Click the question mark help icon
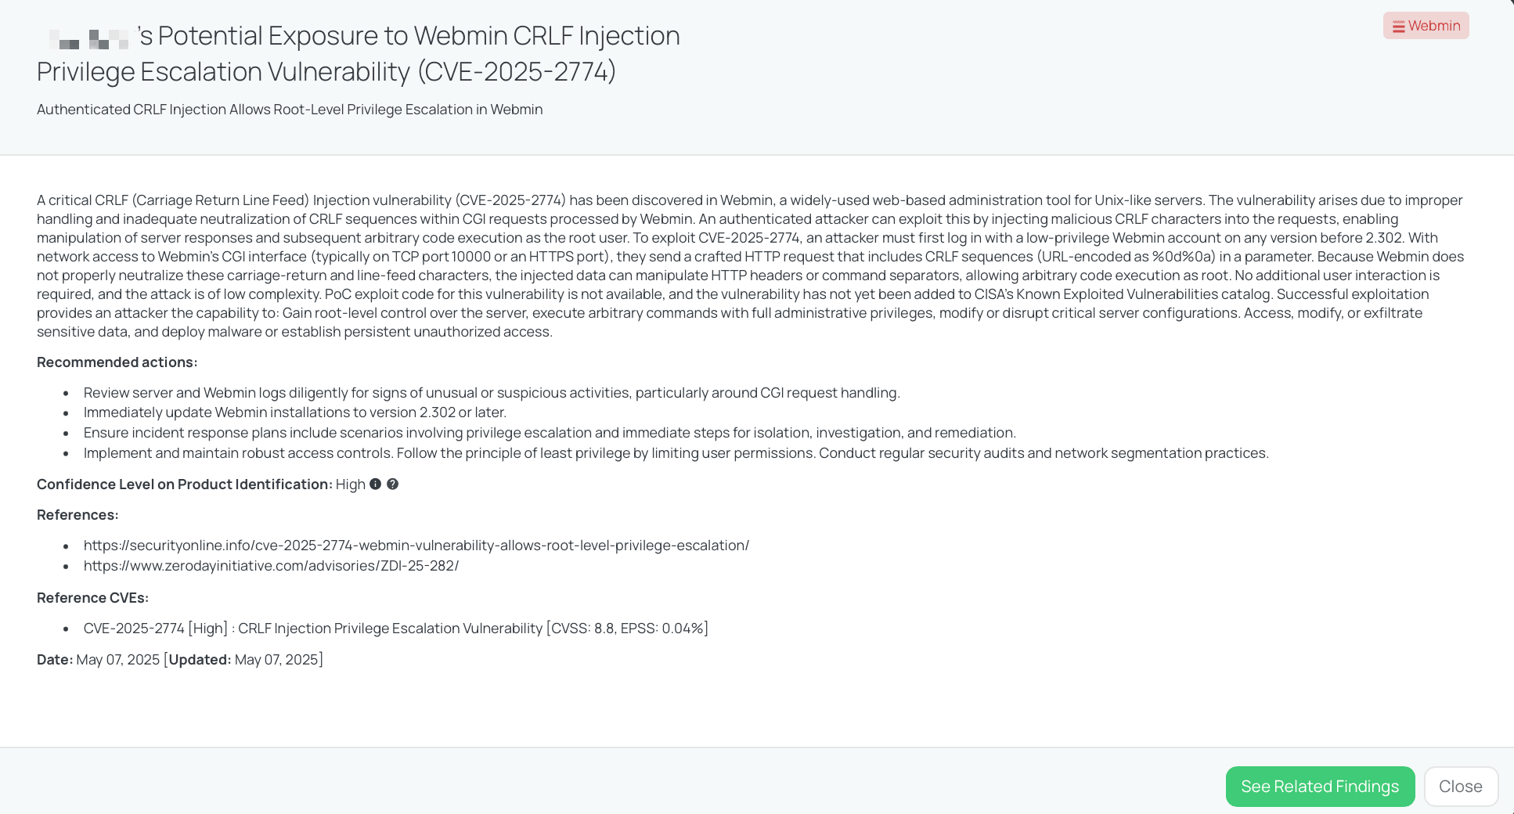 [x=393, y=484]
